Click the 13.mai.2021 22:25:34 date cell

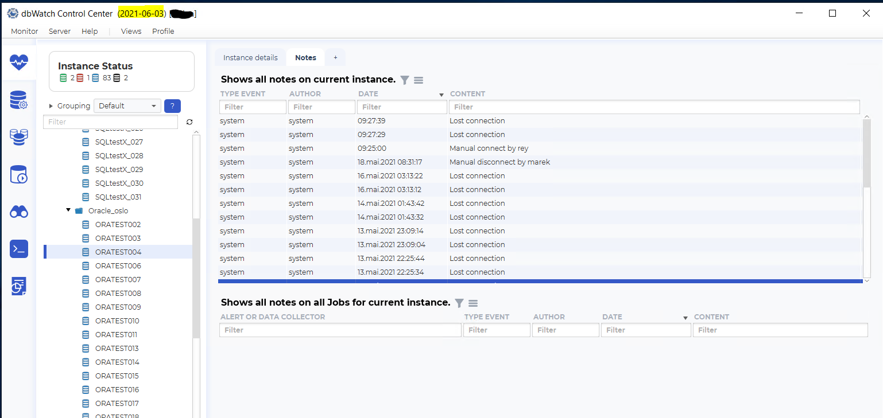coord(390,272)
